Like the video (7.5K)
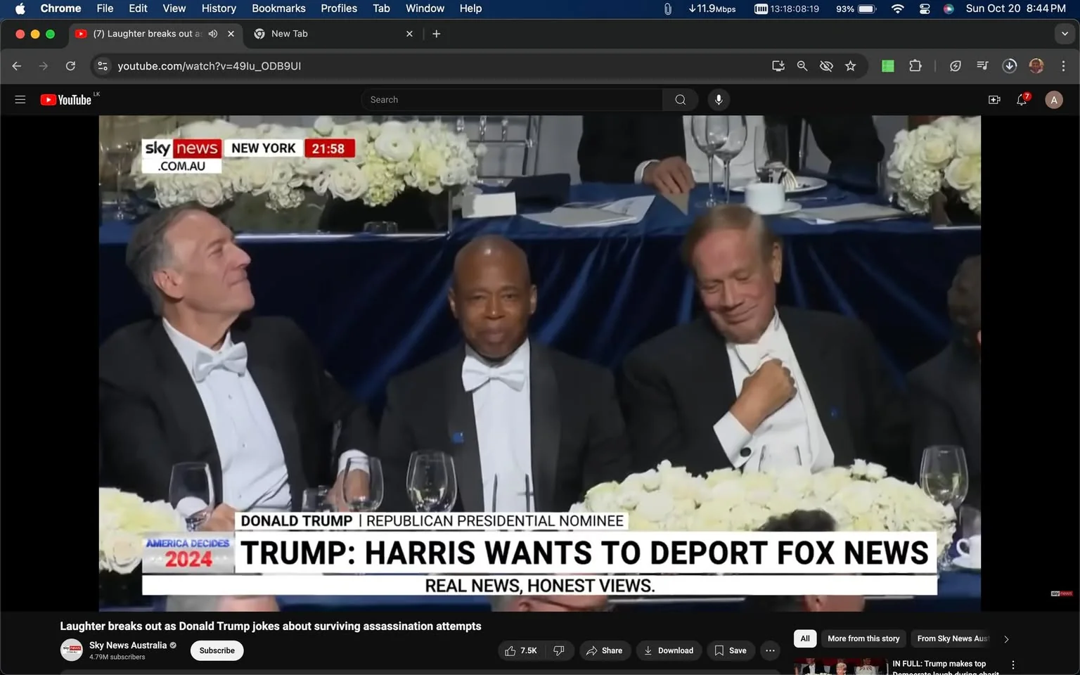 (x=520, y=650)
